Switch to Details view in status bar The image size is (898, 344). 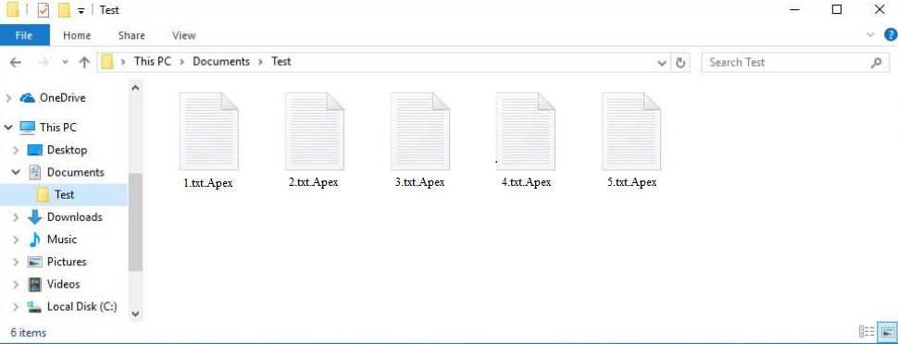(x=867, y=331)
